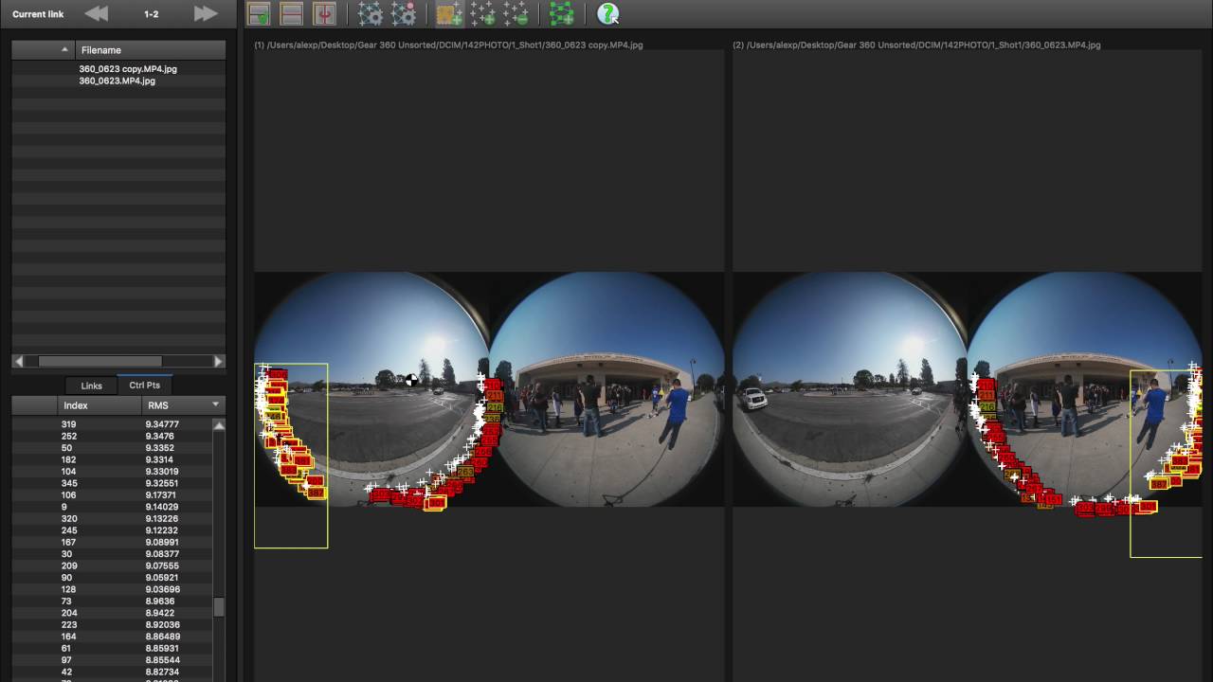Click the add control points plus icon
1213x682 pixels.
coord(482,14)
